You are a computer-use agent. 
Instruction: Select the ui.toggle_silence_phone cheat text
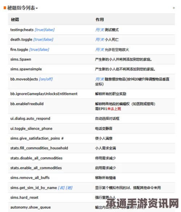point(31,128)
